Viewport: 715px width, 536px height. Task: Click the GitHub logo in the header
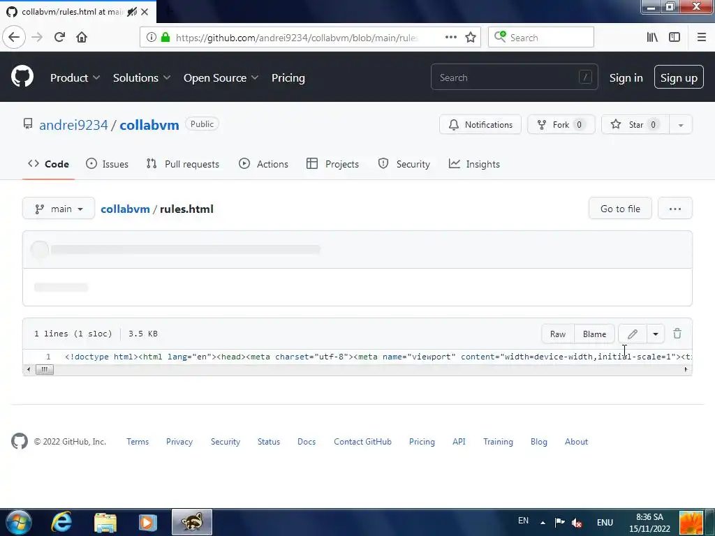22,76
